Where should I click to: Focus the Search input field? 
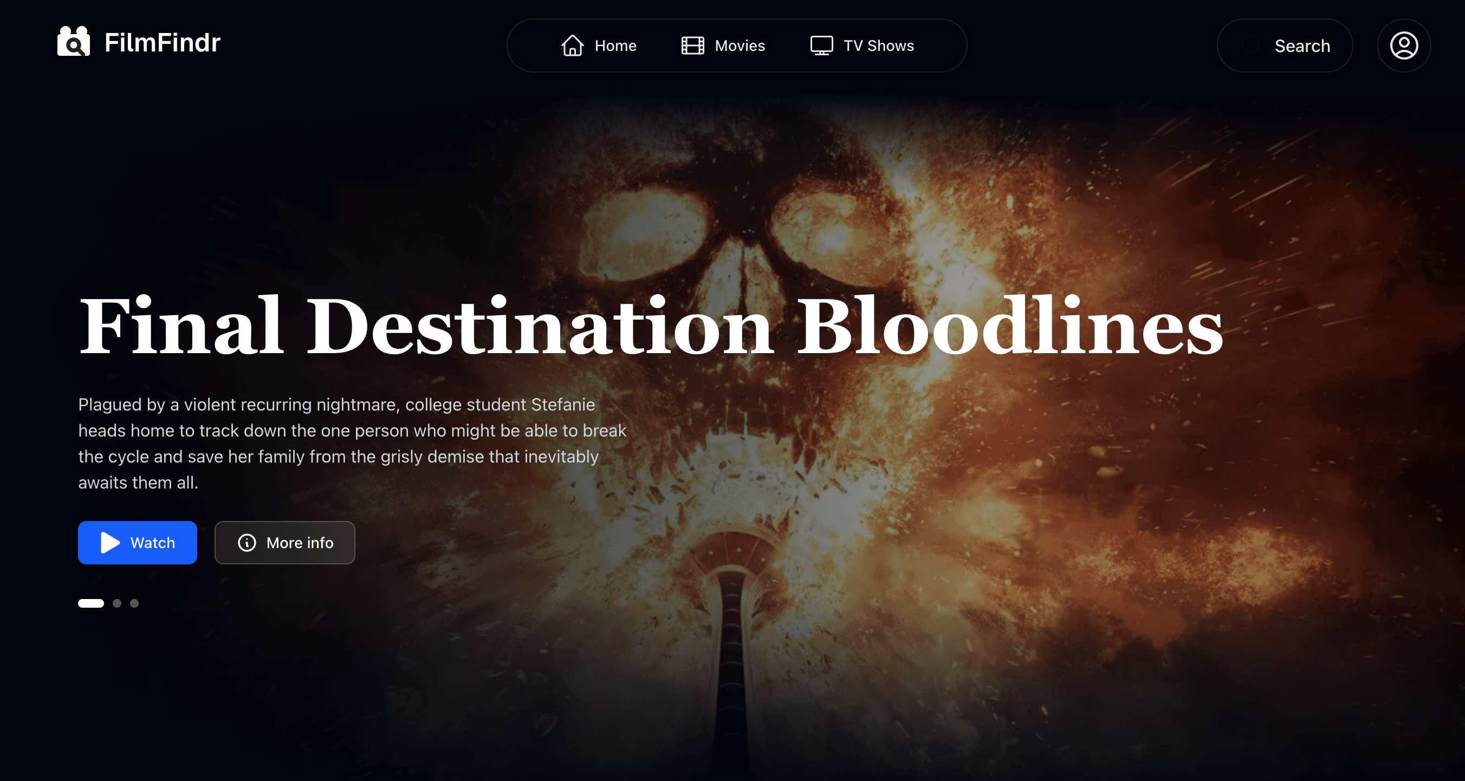pos(1285,45)
